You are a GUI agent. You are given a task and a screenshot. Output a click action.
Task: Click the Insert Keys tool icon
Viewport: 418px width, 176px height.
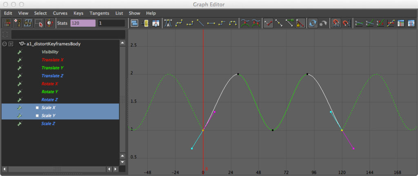coord(18,23)
